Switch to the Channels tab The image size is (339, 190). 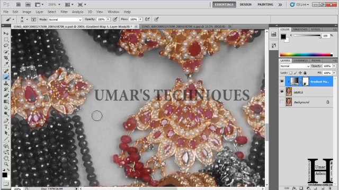pos(300,61)
